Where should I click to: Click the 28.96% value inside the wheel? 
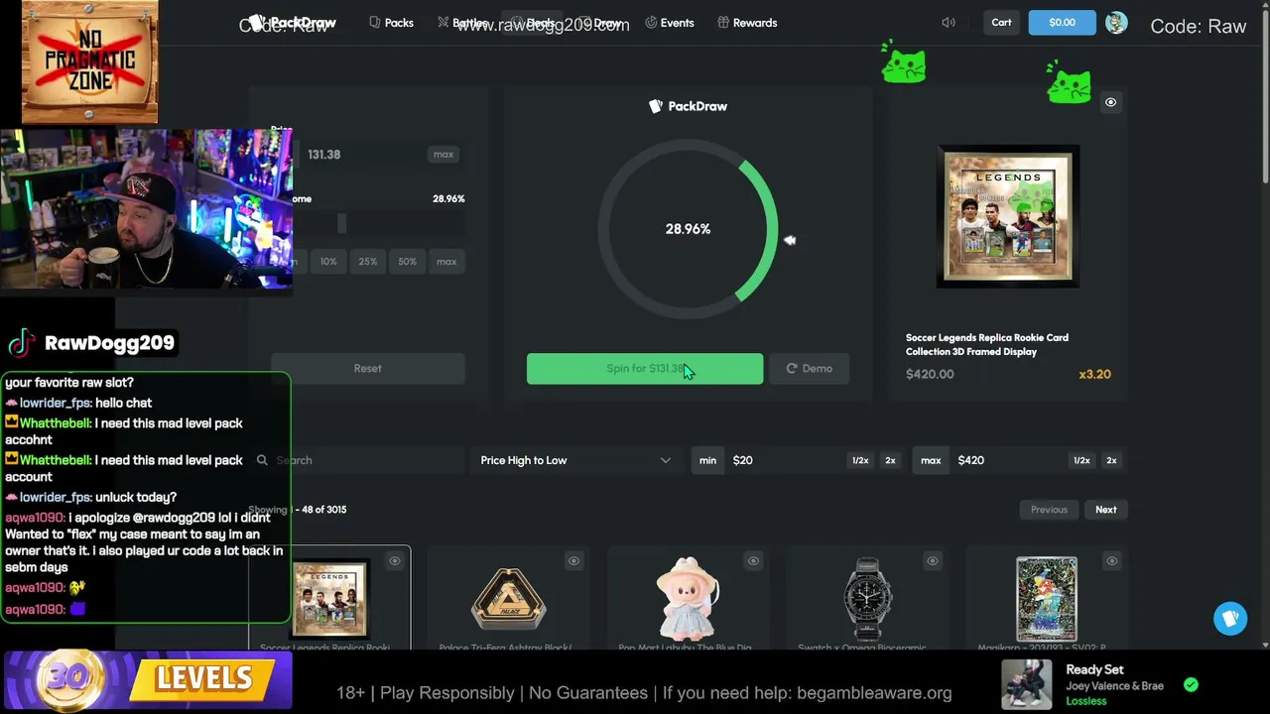(688, 229)
